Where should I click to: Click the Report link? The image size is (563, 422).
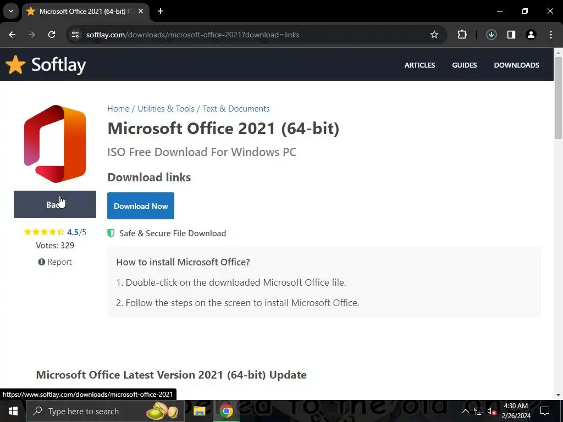coord(55,262)
